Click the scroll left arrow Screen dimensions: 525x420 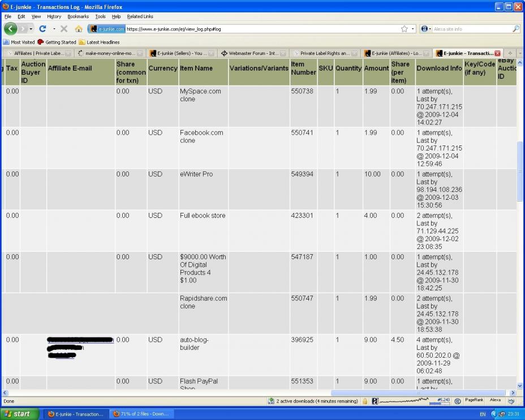(x=5, y=393)
